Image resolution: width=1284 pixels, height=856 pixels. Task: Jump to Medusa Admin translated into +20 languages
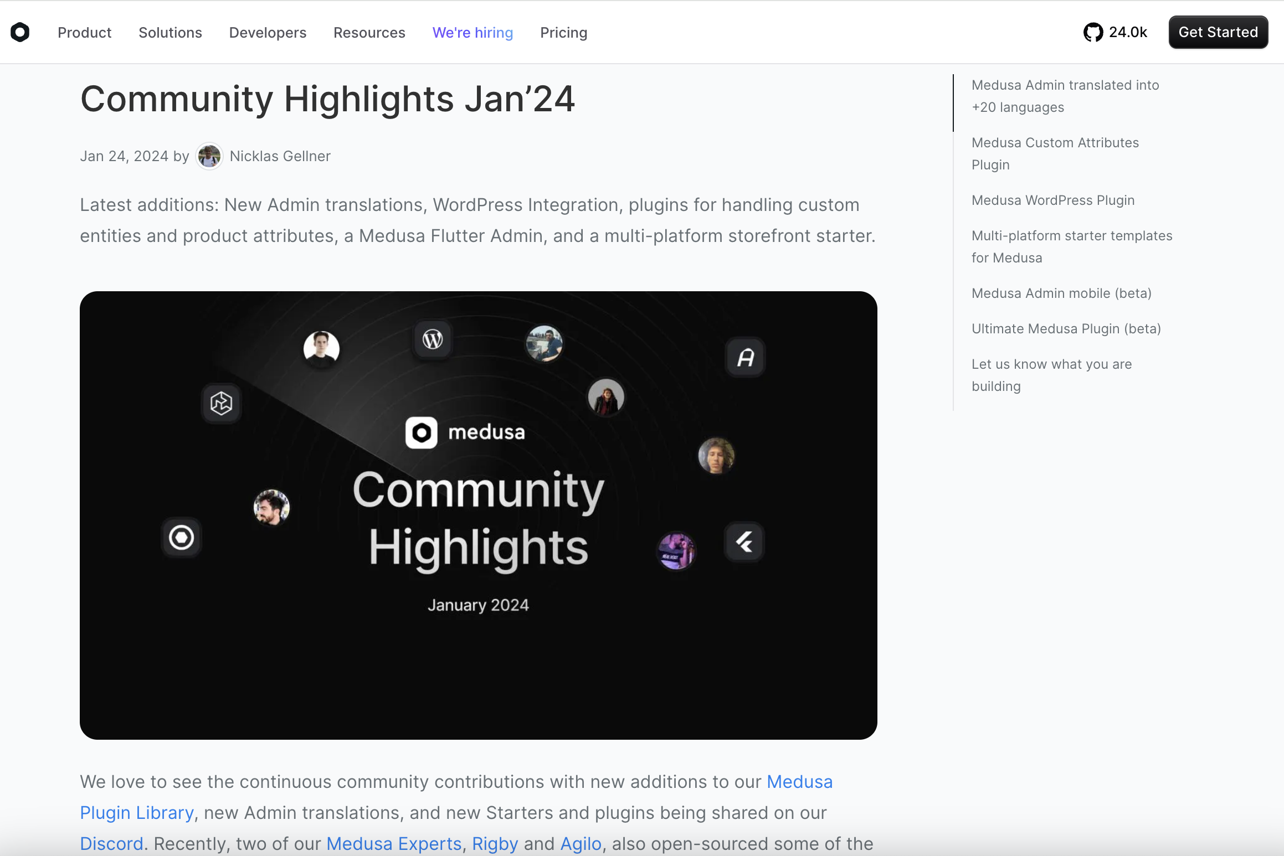coord(1065,96)
